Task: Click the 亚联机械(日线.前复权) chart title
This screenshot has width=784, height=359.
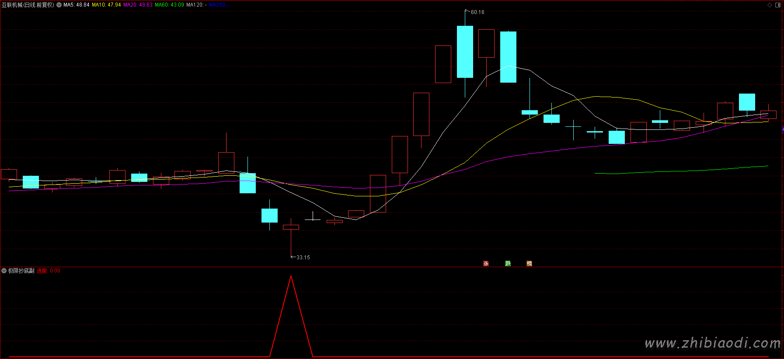Action: tap(28, 5)
